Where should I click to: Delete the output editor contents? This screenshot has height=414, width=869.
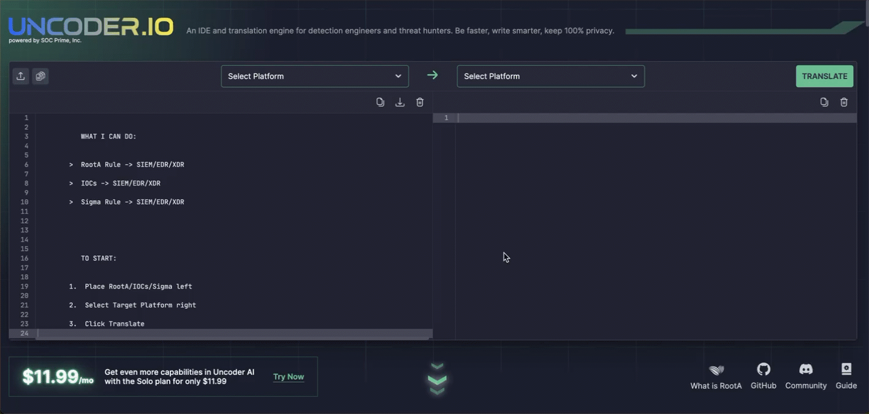click(x=844, y=102)
